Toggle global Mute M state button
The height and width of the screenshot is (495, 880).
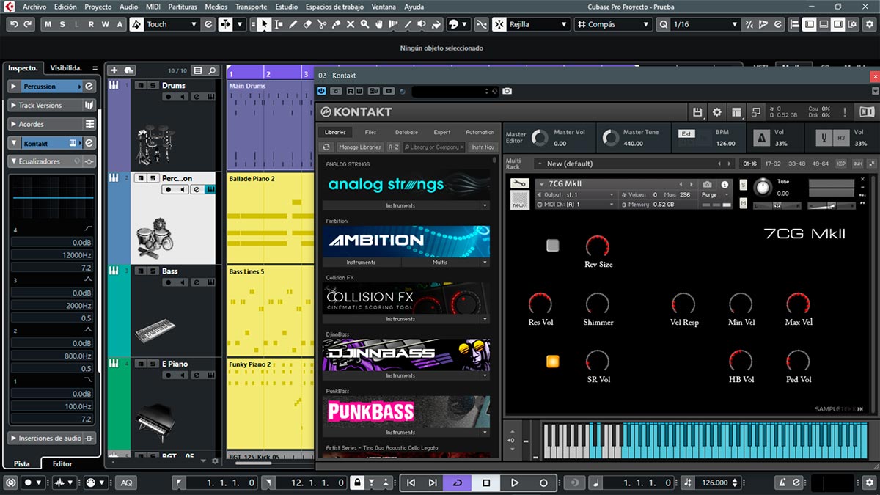click(x=49, y=24)
